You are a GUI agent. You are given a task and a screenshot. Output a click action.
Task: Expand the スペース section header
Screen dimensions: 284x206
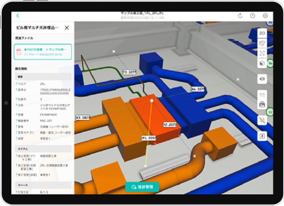click(43, 185)
